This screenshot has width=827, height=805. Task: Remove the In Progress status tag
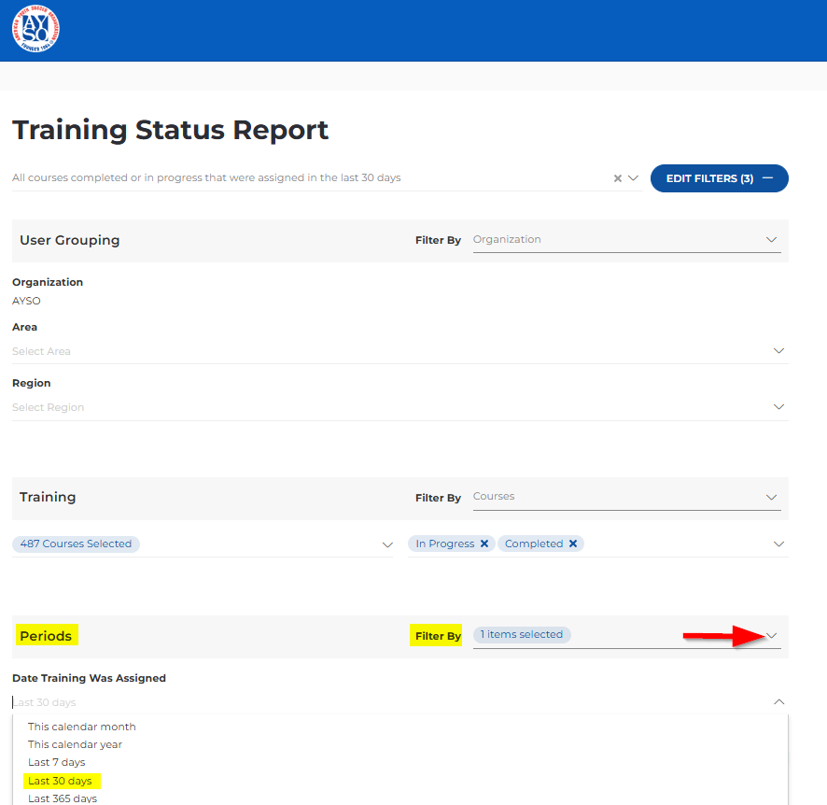pyautogui.click(x=484, y=544)
